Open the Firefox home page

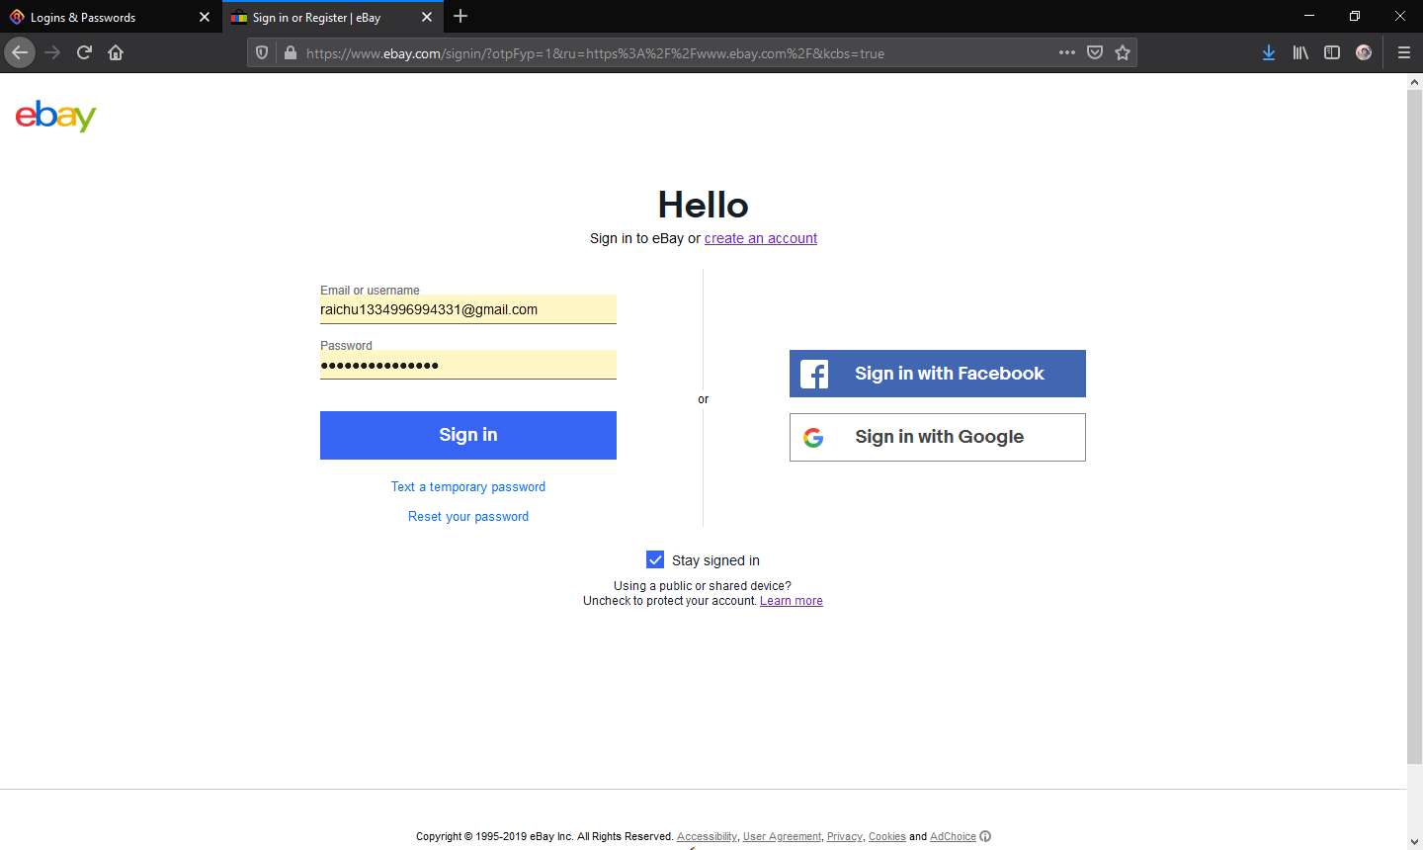(116, 52)
